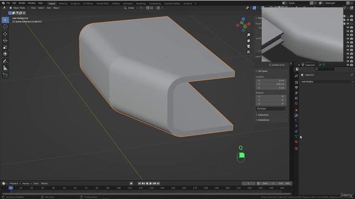Open the pivot point dropdown
The width and height of the screenshot is (355, 199).
(x=141, y=8)
